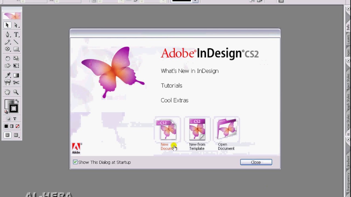Open the Tutorials link

[x=172, y=86]
